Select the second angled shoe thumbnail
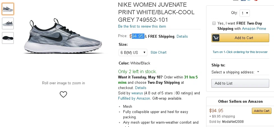The image size is (274, 127). 8,23
